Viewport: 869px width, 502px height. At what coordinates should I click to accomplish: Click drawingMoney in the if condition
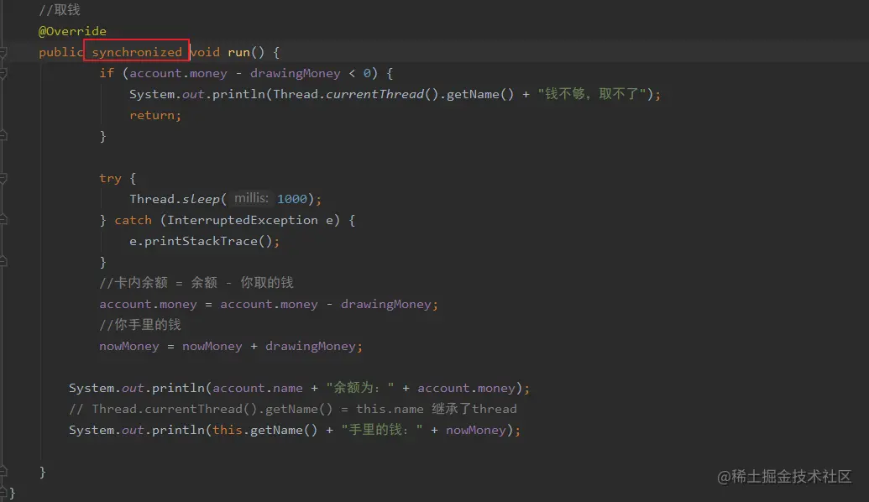coord(296,73)
